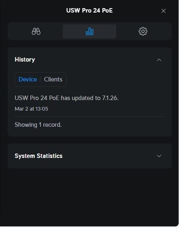
Task: Close the USW Pro 24 PoE panel
Action: pos(164,11)
